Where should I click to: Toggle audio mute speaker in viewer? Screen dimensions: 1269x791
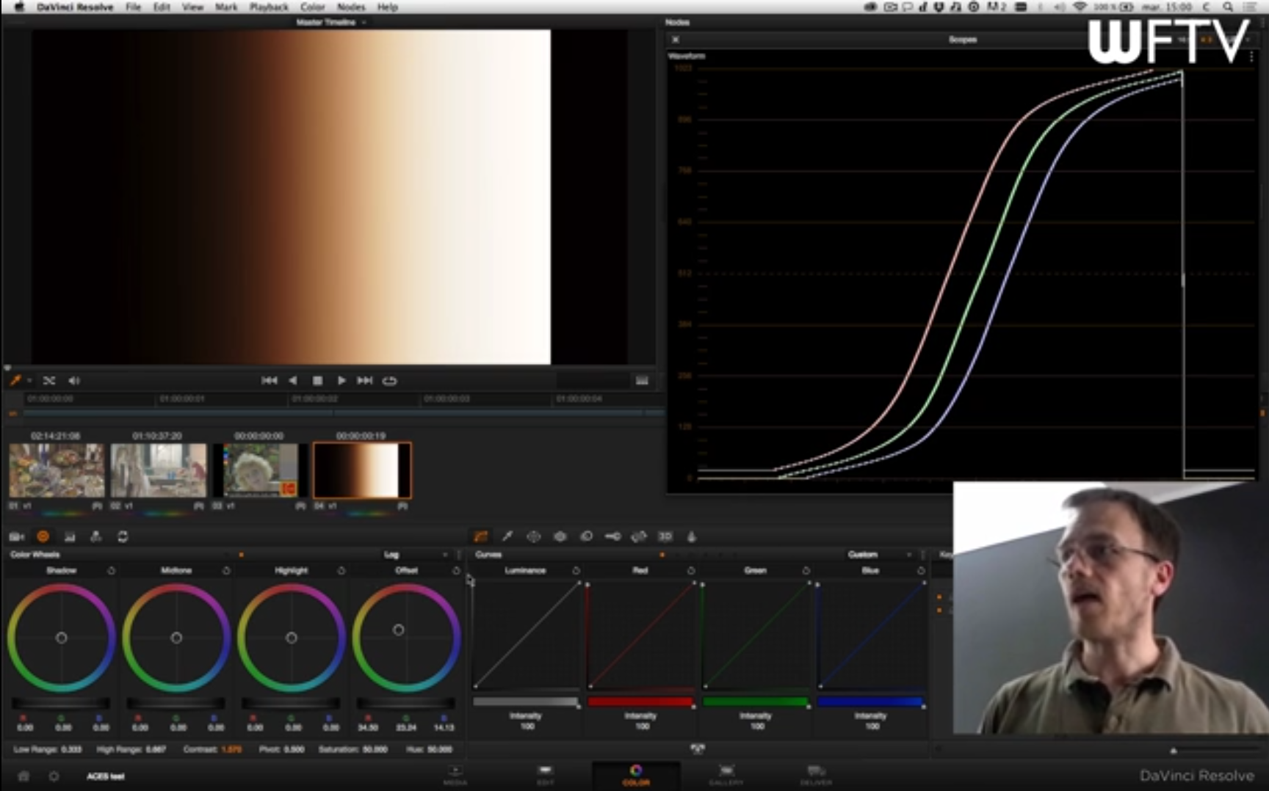(74, 380)
